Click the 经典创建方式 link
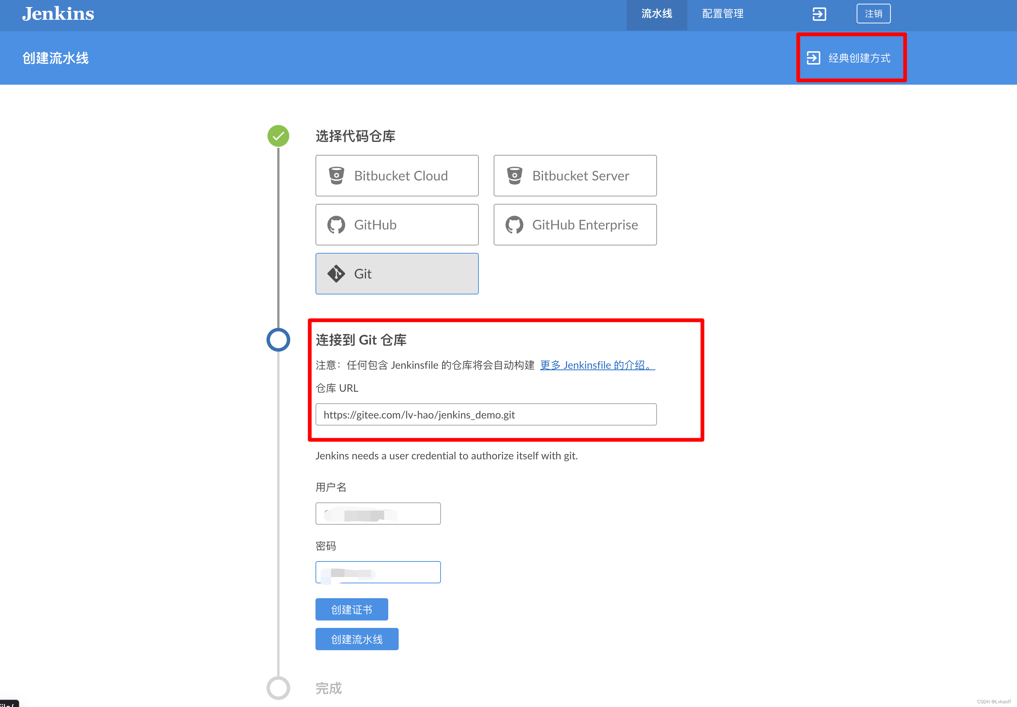The height and width of the screenshot is (707, 1017). tap(849, 58)
